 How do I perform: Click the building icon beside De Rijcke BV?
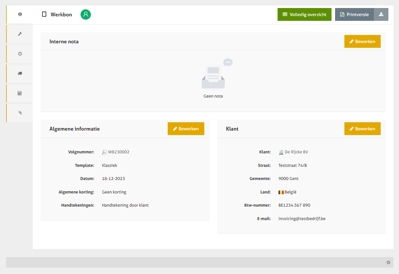pyautogui.click(x=281, y=152)
